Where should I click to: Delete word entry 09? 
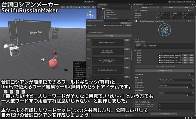[127, 58]
